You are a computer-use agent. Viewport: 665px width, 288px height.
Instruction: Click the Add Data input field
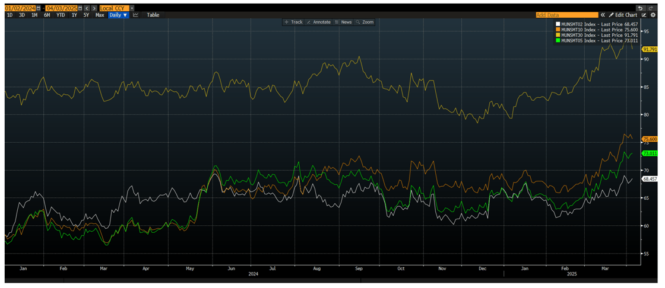point(566,15)
